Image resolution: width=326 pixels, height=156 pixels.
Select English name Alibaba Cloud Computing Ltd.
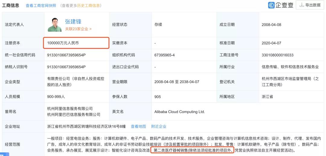coord(180,112)
